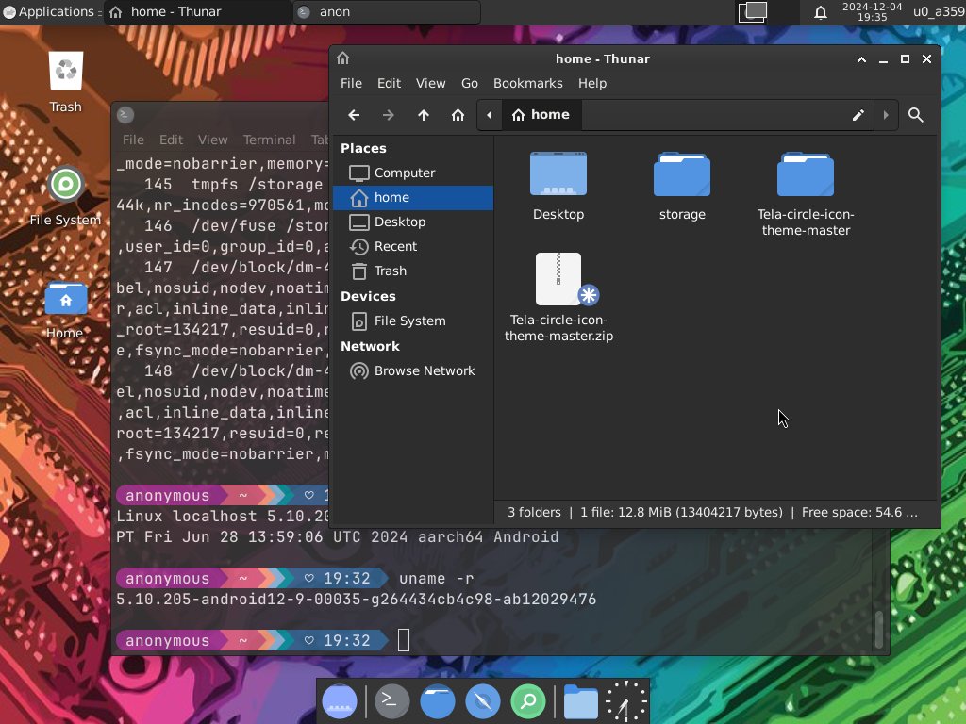Screen dimensions: 966x724
Task: Open home folder icon in dock
Action: point(580,701)
